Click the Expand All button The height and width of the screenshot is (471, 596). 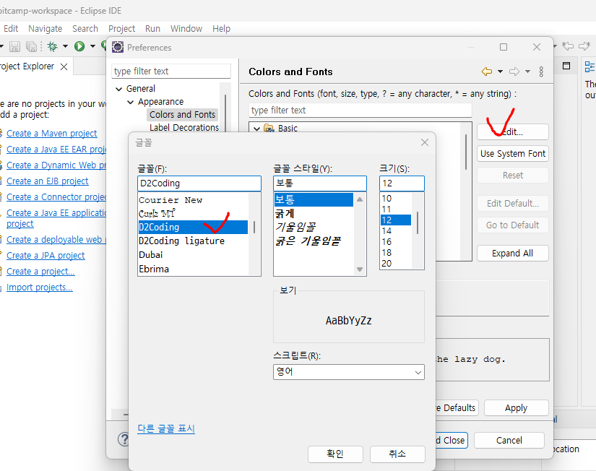point(513,253)
